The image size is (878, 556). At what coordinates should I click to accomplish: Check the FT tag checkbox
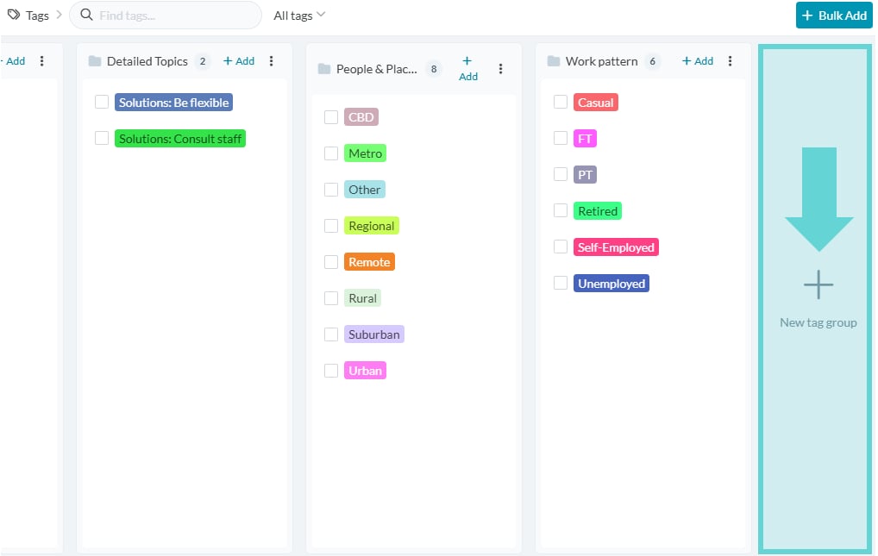[x=561, y=138]
